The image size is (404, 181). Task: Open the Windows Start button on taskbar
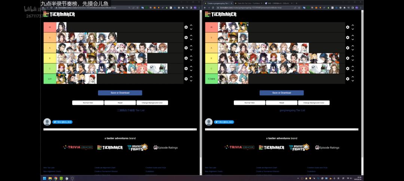tap(44, 178)
